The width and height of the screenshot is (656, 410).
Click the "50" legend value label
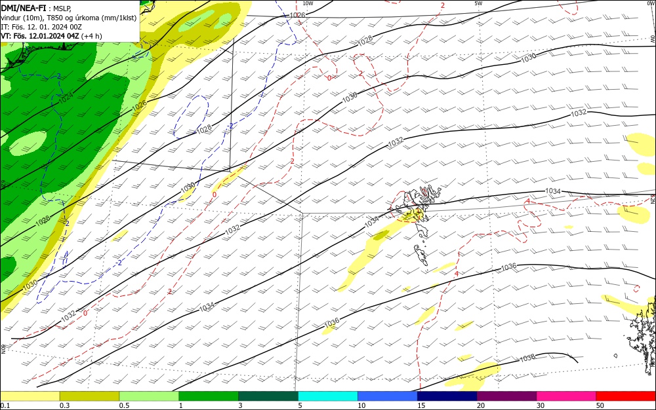(600, 405)
